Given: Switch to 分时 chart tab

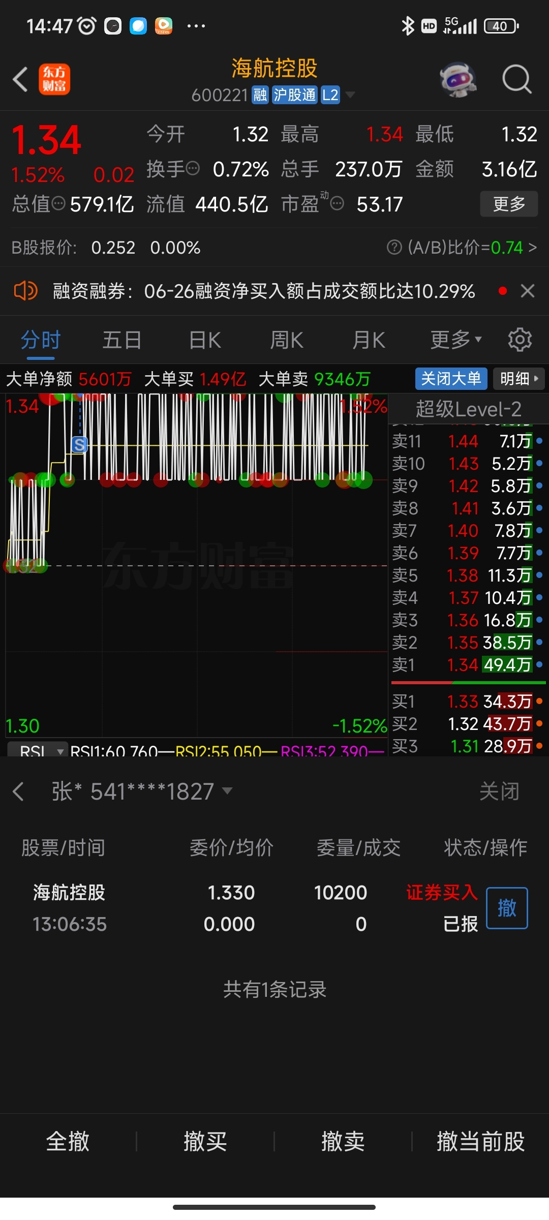Looking at the screenshot, I should point(41,340).
